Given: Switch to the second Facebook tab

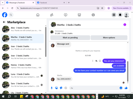Looking at the screenshot, I should [51, 3].
